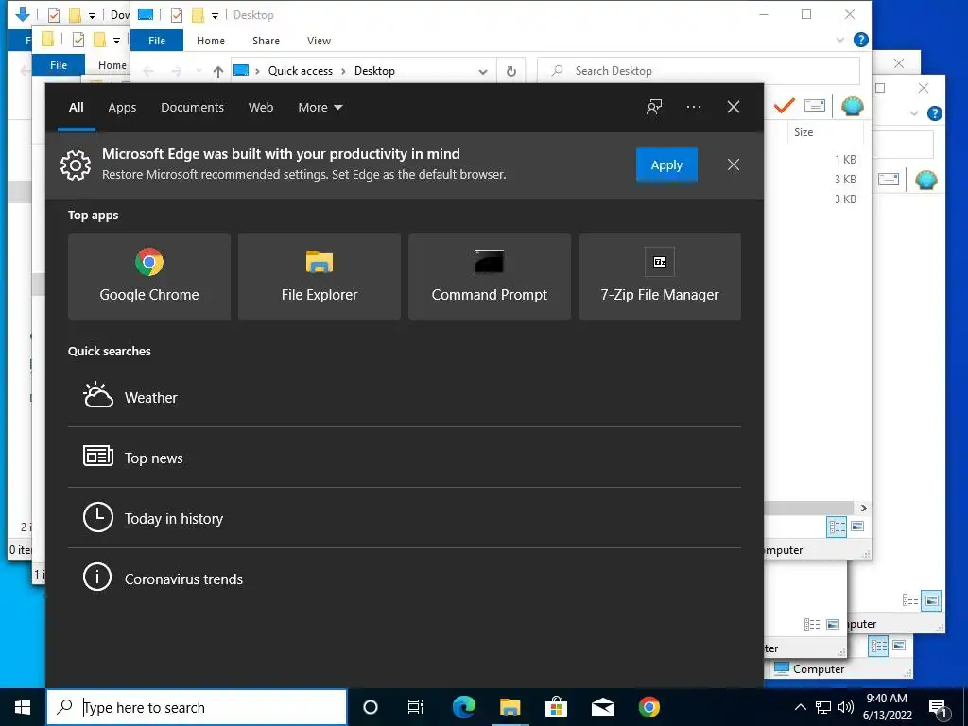Open Top news quick search
The height and width of the screenshot is (726, 968).
[405, 458]
